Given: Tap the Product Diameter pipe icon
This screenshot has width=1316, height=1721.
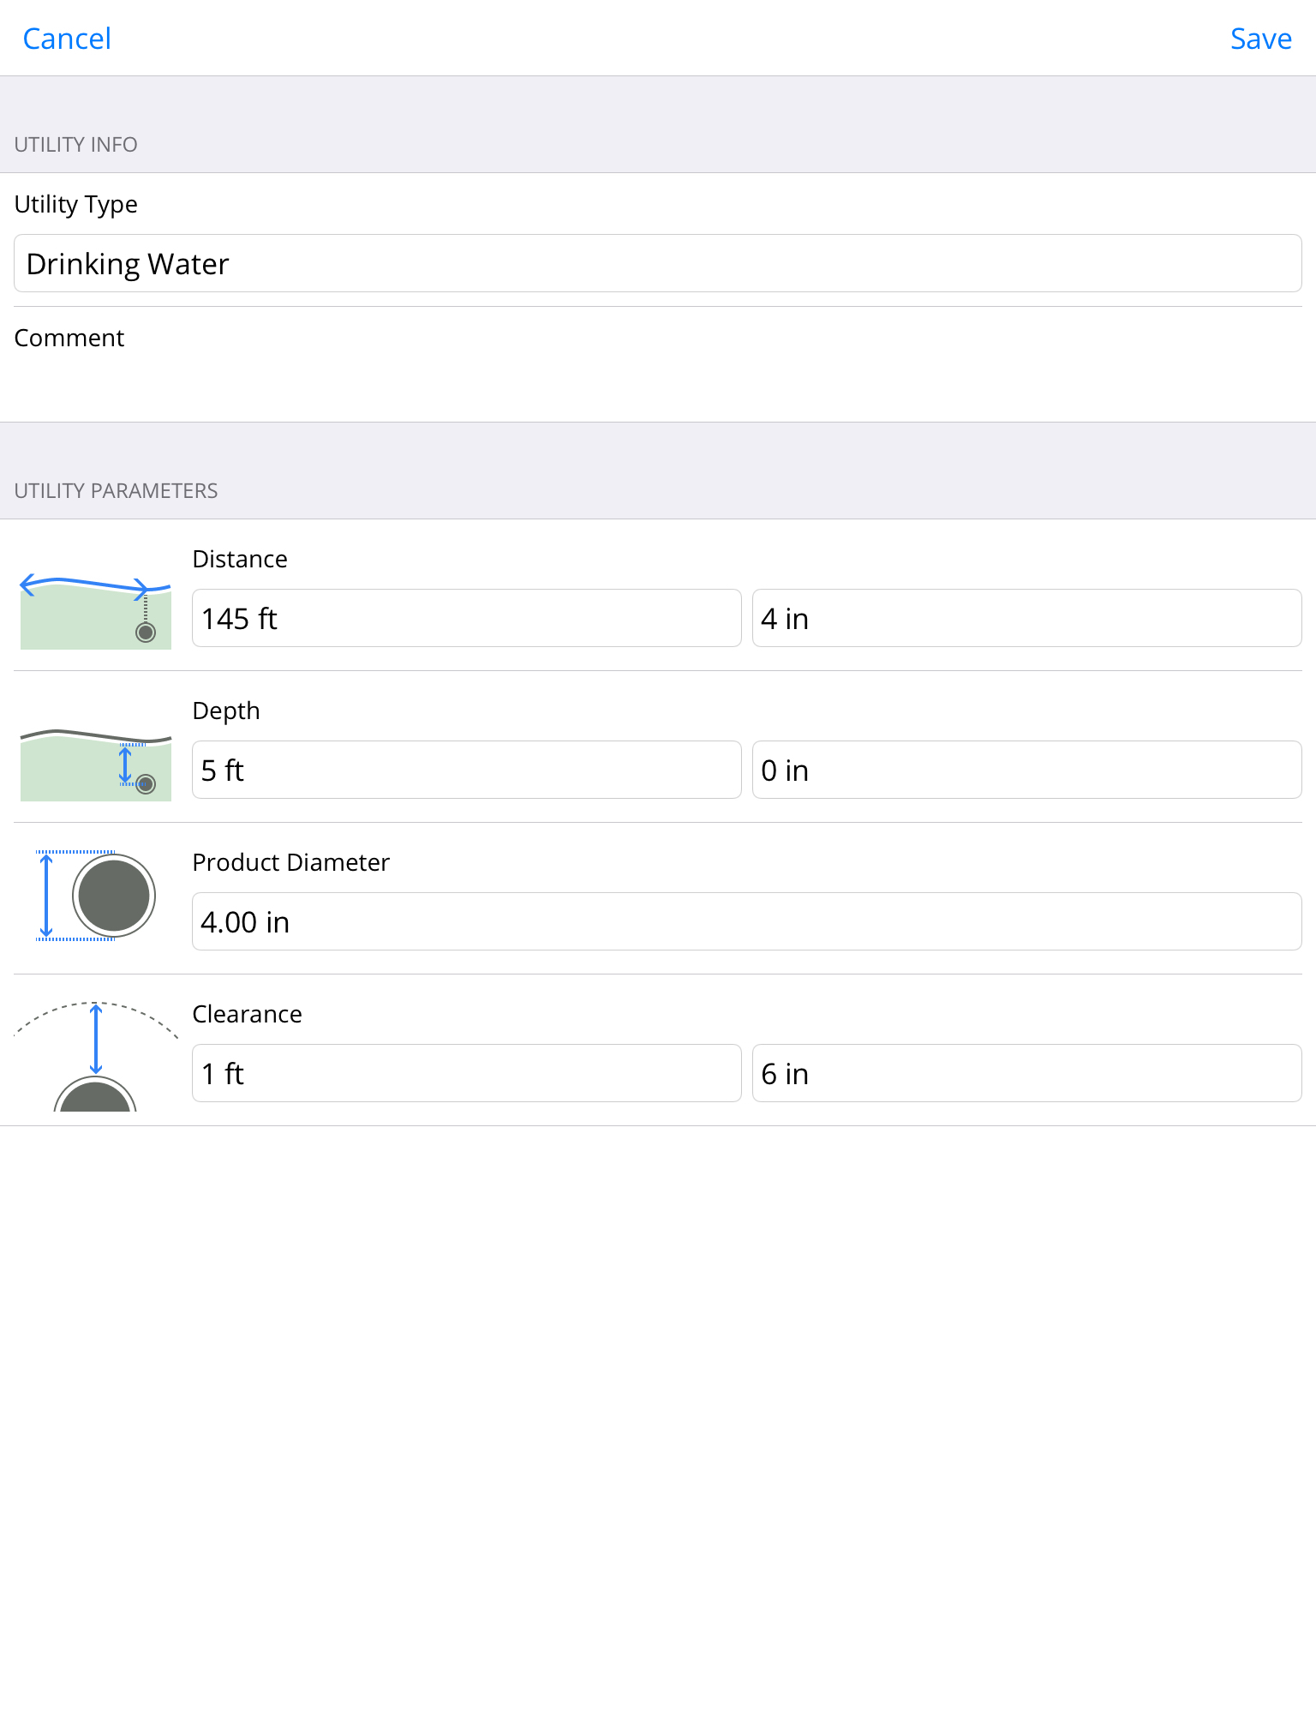Looking at the screenshot, I should [x=95, y=896].
